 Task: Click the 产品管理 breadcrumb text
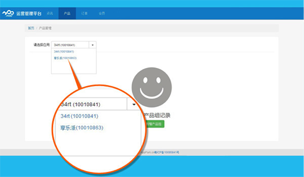45,28
